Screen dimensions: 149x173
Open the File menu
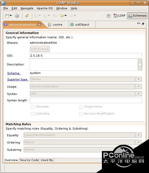(5, 8)
